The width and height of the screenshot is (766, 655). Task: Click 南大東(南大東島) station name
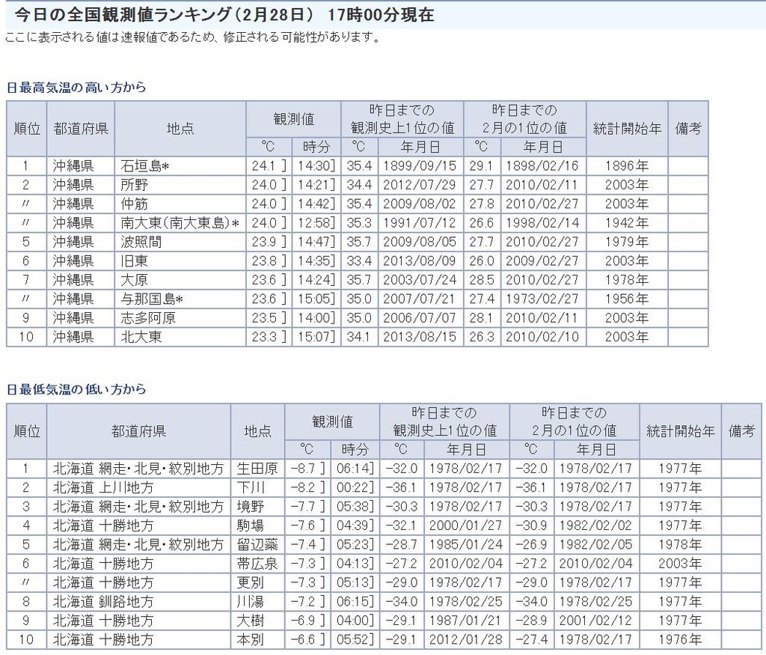pyautogui.click(x=180, y=223)
